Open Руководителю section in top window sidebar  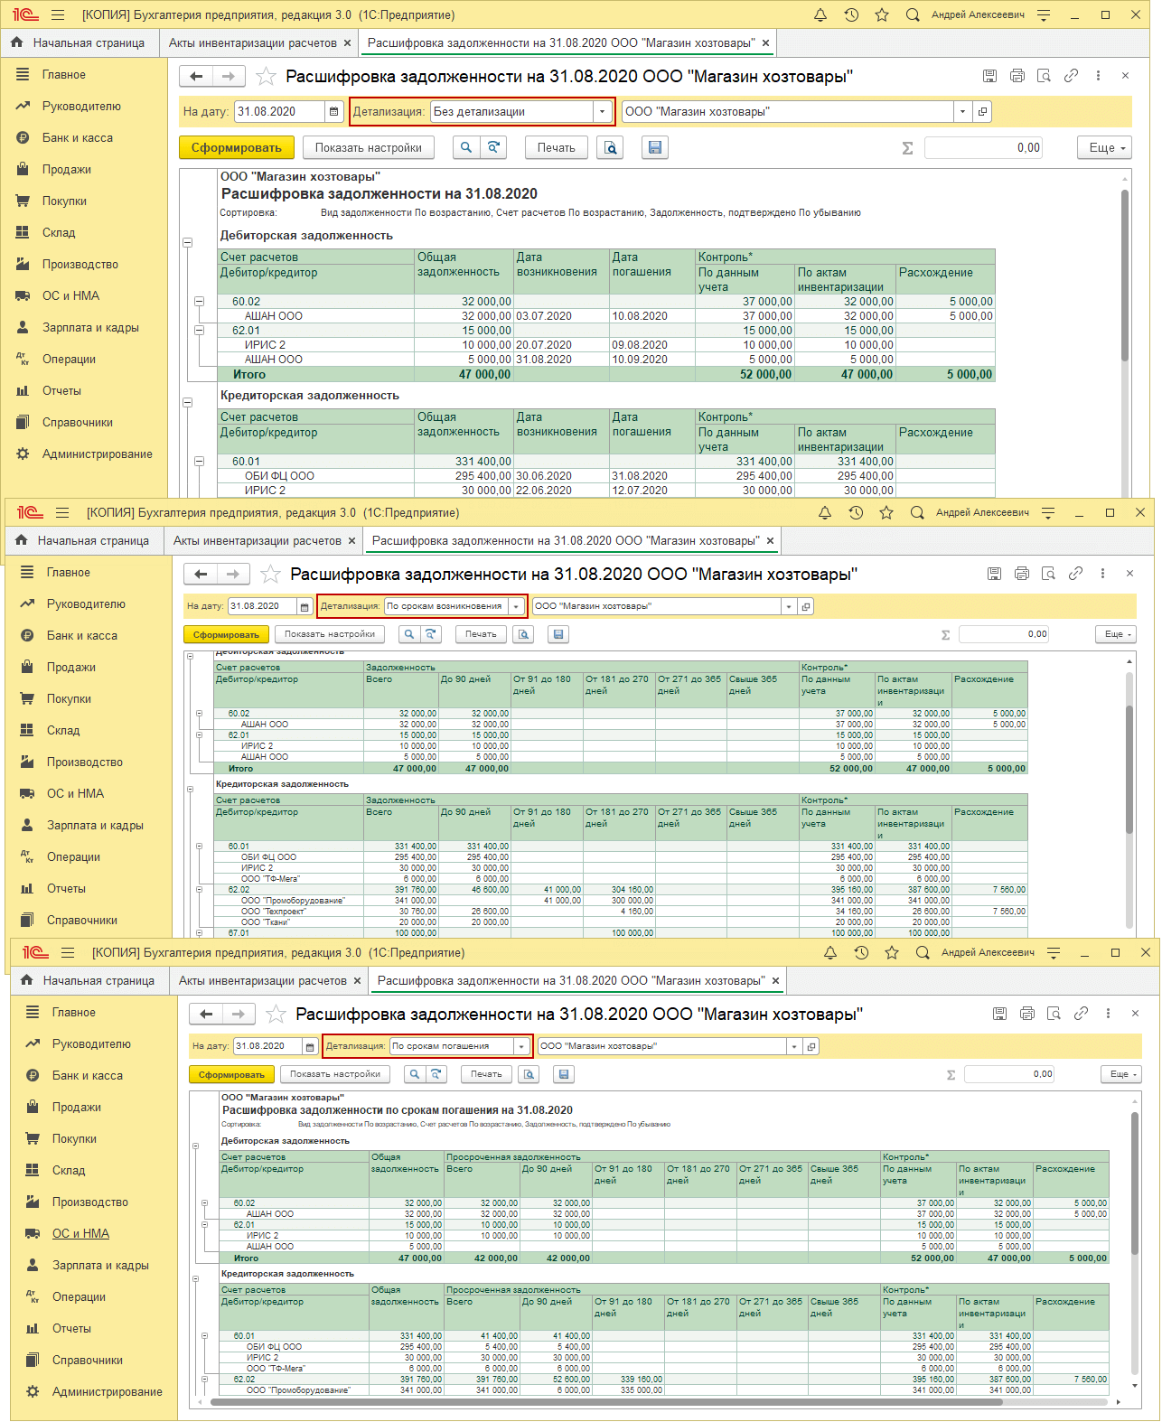(81, 107)
